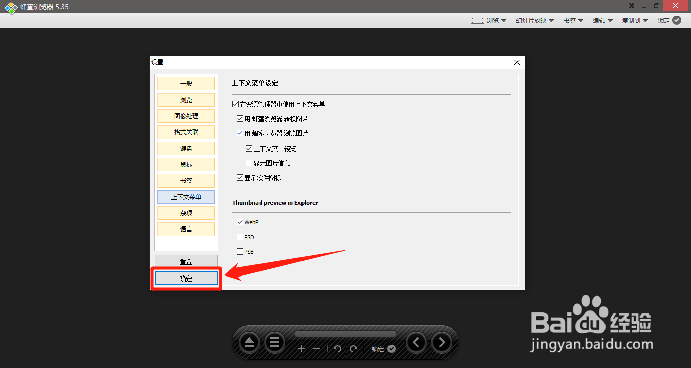This screenshot has width=691, height=368.
Task: Confirm settings with 确定 button
Action: pos(186,279)
